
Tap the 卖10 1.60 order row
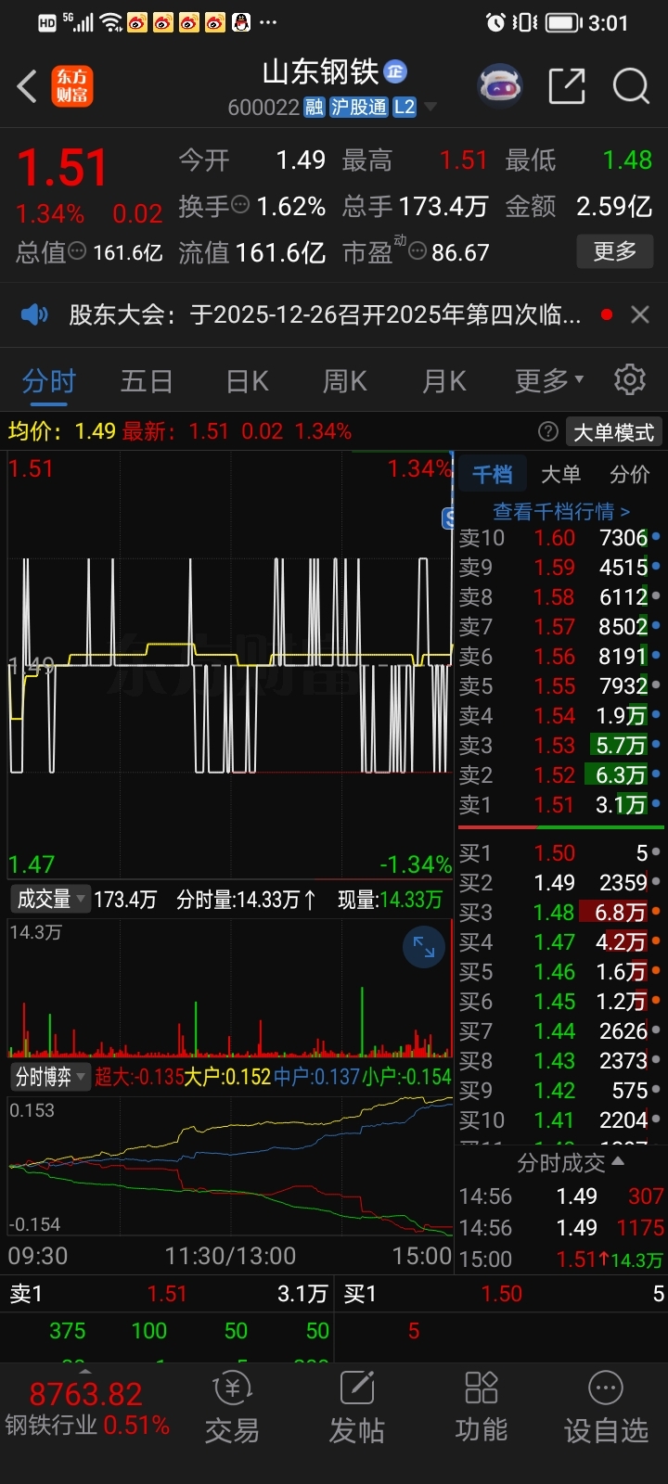(x=560, y=538)
